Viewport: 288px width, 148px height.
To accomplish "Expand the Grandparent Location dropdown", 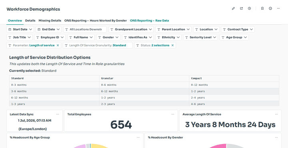I will pyautogui.click(x=131, y=29).
